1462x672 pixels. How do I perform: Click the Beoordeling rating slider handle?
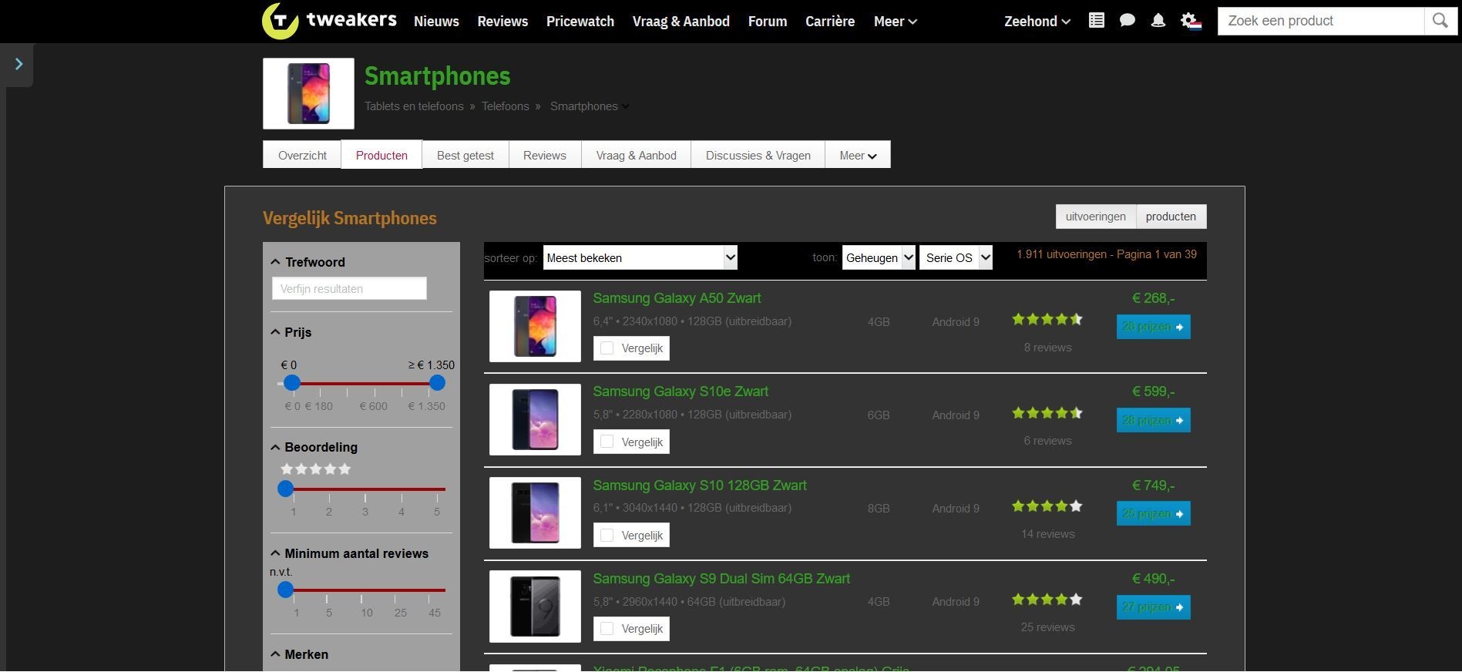pos(285,489)
